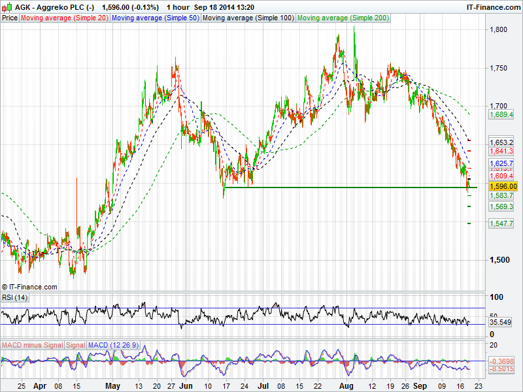523x392 pixels.
Task: Click the green 1,689.4 price label
Action: (501, 115)
